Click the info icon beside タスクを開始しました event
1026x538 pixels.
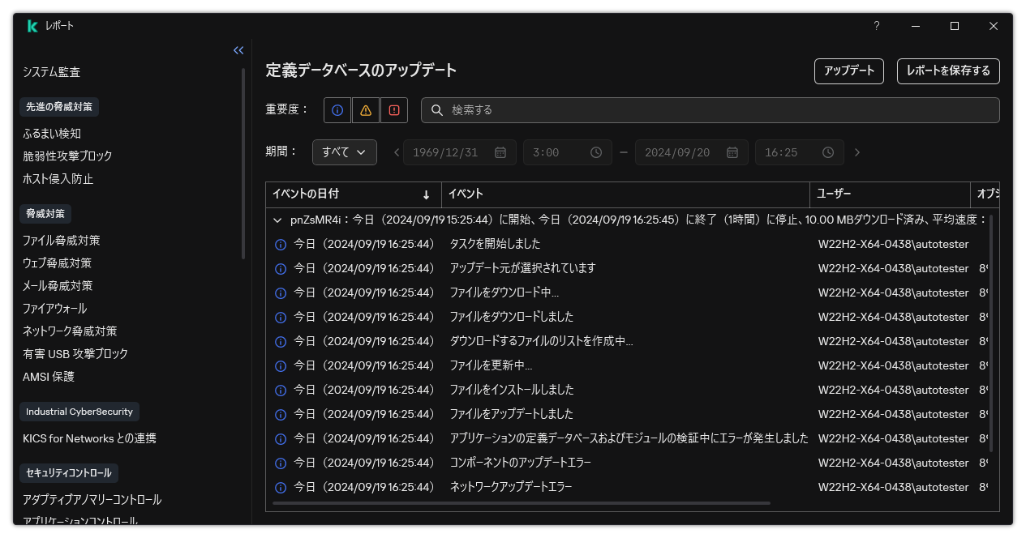click(280, 244)
